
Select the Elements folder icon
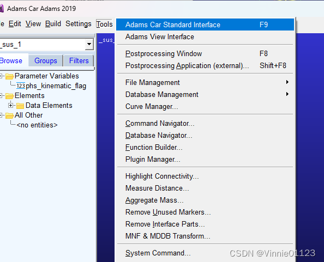click(x=9, y=96)
